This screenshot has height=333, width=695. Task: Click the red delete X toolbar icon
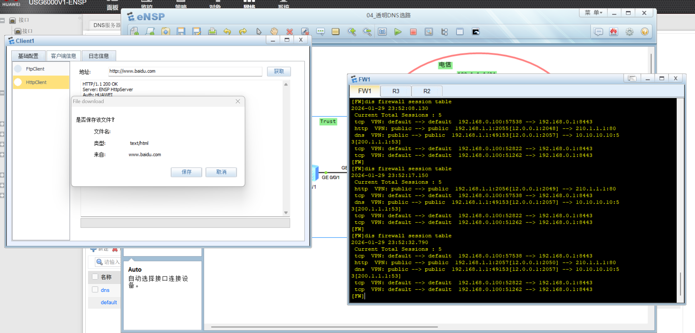[290, 32]
